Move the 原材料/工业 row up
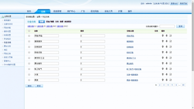The width and height of the screenshot is (194, 109). coord(163,58)
